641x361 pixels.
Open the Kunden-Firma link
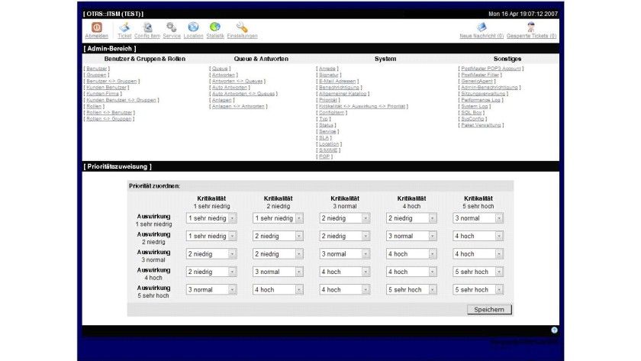102,94
